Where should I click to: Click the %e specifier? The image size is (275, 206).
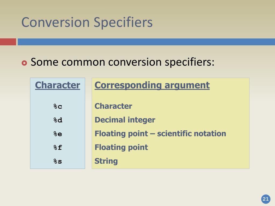coord(58,134)
